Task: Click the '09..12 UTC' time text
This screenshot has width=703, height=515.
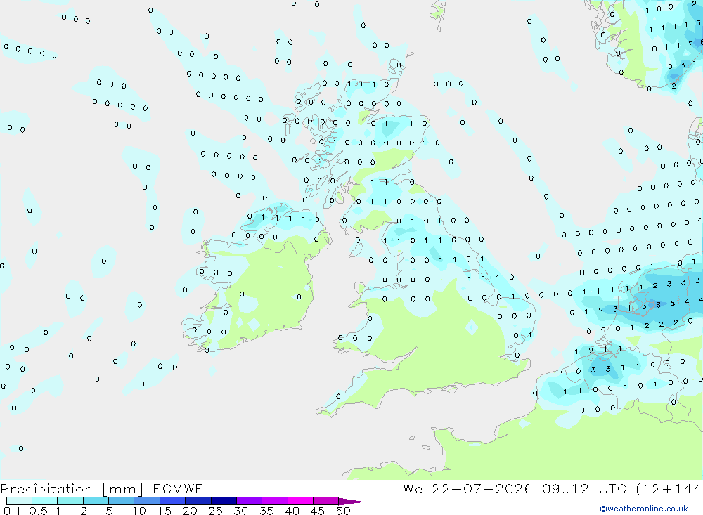Action: [x=584, y=488]
